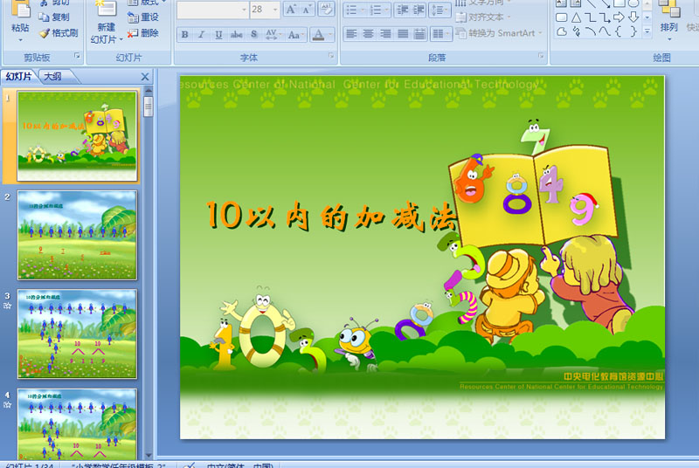Switch to the Slides (幻灯片) tab
The height and width of the screenshot is (468, 699).
coord(19,77)
